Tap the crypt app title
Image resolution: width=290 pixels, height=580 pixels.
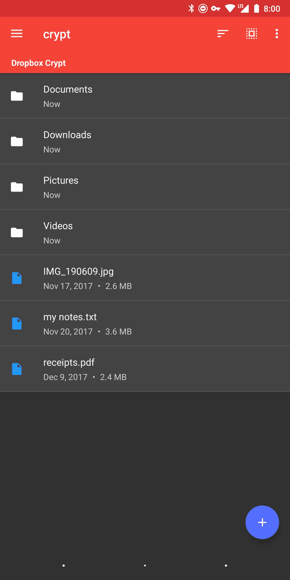click(x=56, y=34)
